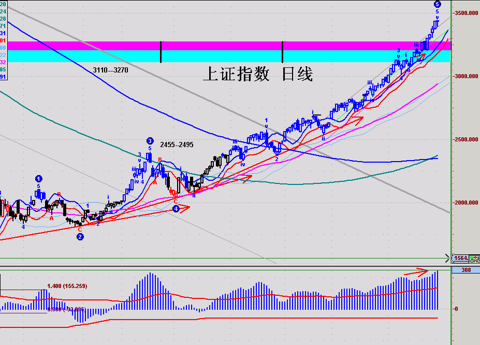This screenshot has height=345, width=480.
Task: Click the 3000.000 price axis label
Action: pos(466,76)
